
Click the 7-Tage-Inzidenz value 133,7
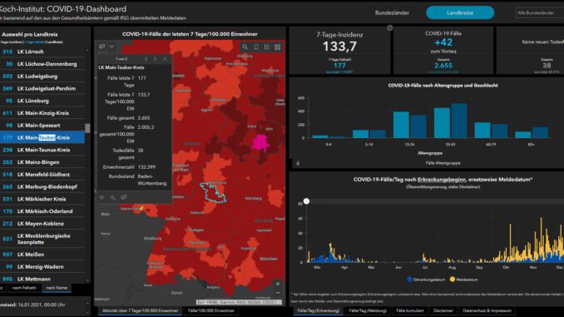[x=339, y=47]
